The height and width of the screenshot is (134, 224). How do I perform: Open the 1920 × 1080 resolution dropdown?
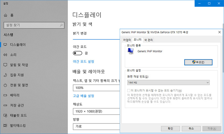point(96,112)
